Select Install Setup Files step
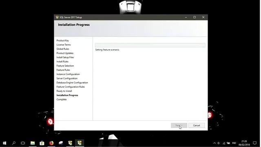261x147 pixels. (x=65, y=57)
